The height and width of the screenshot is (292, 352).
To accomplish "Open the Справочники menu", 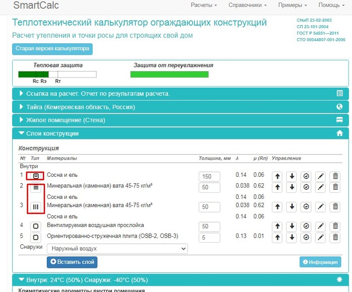I will pyautogui.click(x=247, y=5).
